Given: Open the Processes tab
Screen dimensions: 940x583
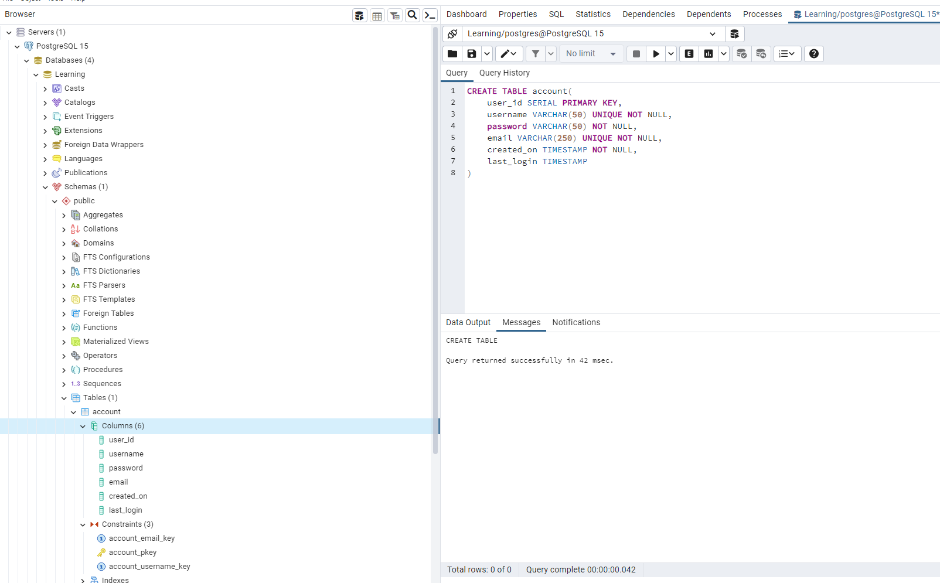Looking at the screenshot, I should tap(762, 14).
